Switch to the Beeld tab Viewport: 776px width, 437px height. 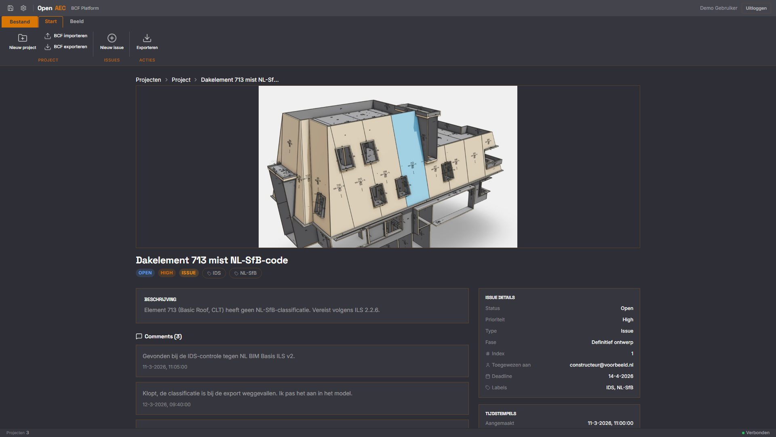click(77, 21)
